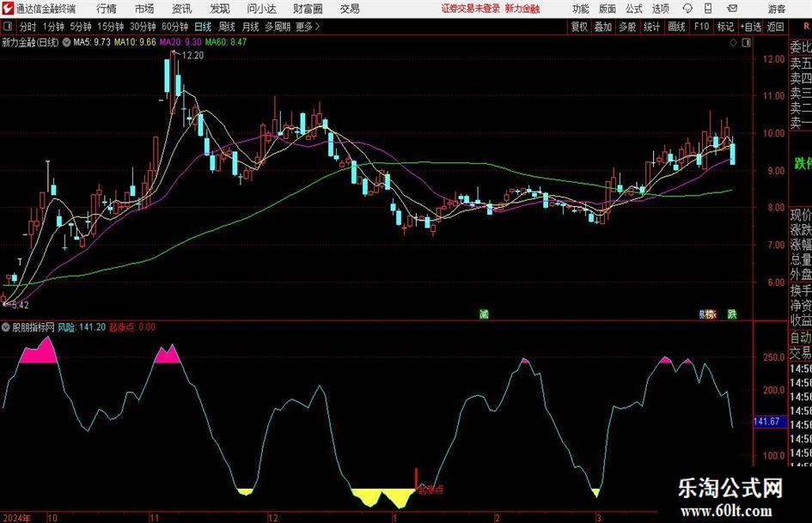Click the 多股 multi-stock toolbar button

(627, 27)
